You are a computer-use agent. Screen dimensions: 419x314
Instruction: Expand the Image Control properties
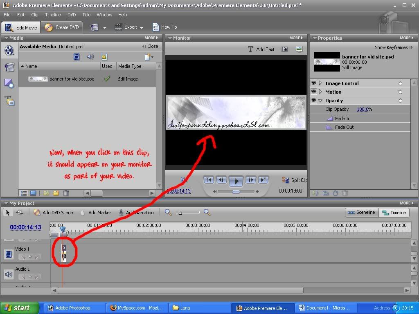320,83
